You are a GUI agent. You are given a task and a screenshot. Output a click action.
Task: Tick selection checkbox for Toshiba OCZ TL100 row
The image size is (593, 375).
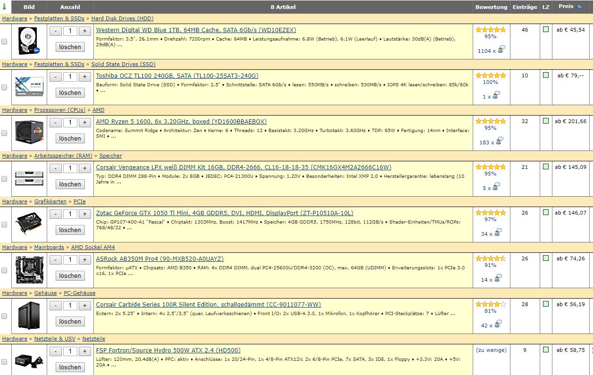[x=4, y=87]
